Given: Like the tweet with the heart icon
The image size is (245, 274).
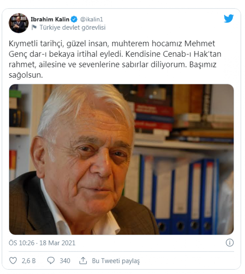Looking at the screenshot, I should coord(13,261).
